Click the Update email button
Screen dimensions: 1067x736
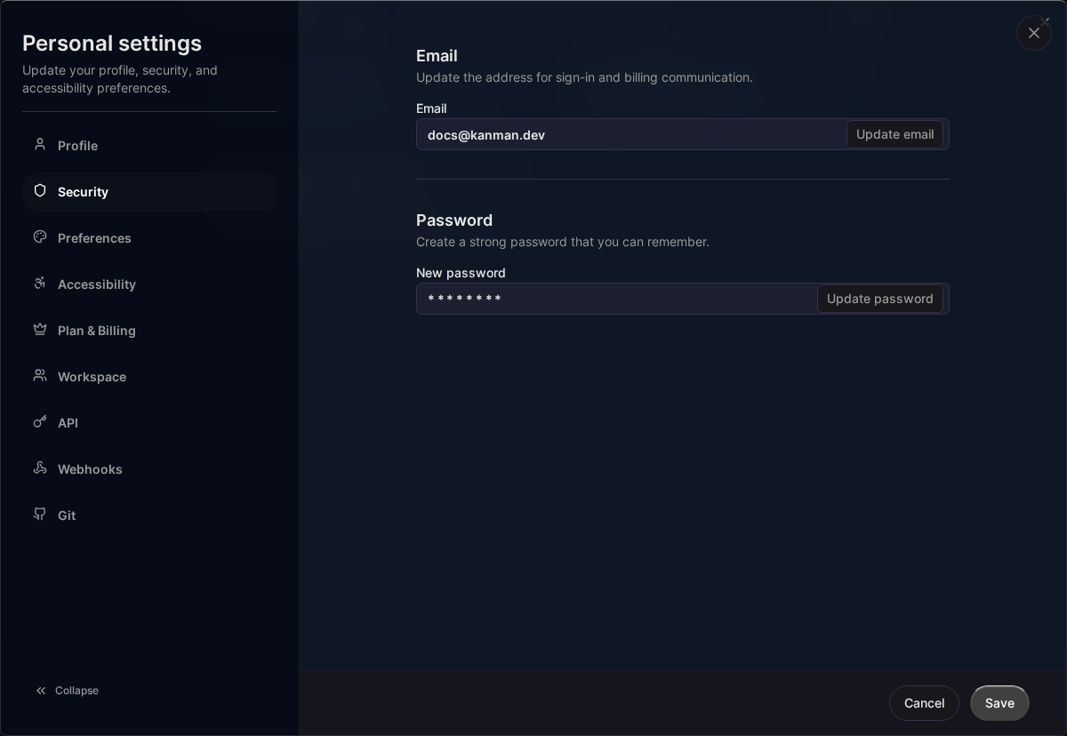pos(895,134)
